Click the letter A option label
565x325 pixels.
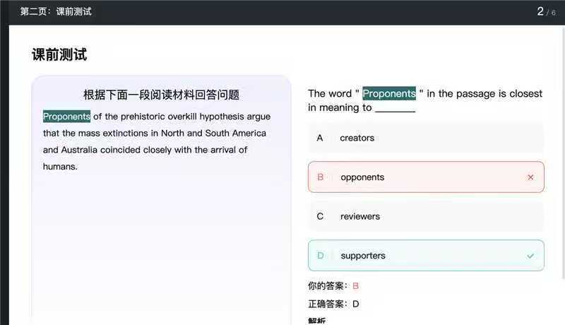[x=320, y=138]
